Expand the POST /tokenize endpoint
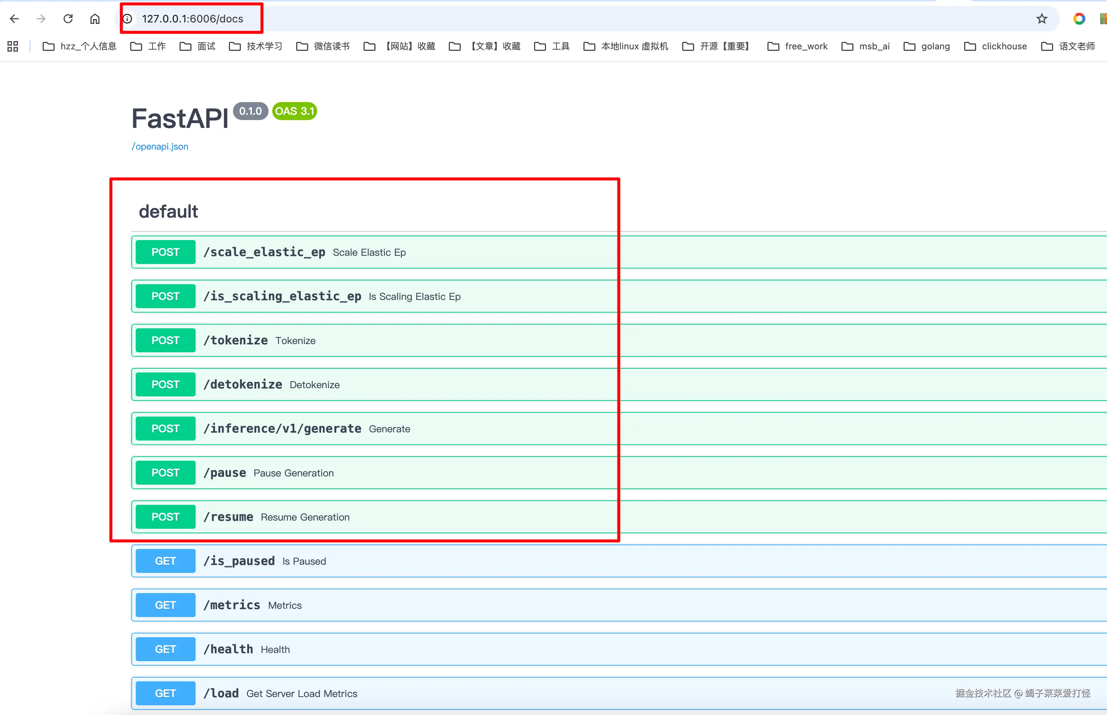 pyautogui.click(x=619, y=340)
